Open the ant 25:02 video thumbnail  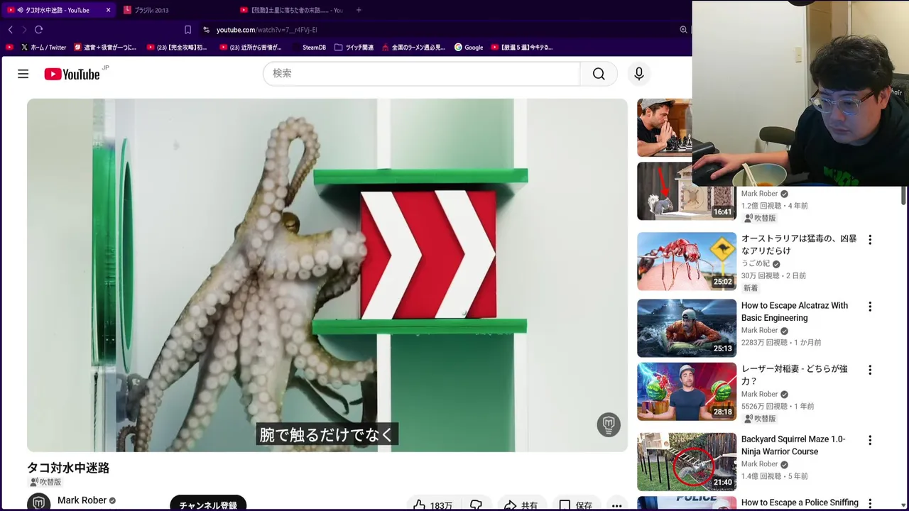pyautogui.click(x=687, y=261)
